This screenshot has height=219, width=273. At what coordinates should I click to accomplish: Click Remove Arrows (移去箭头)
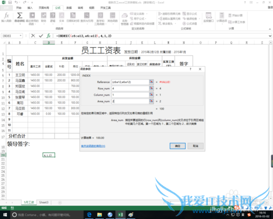(x=167, y=24)
